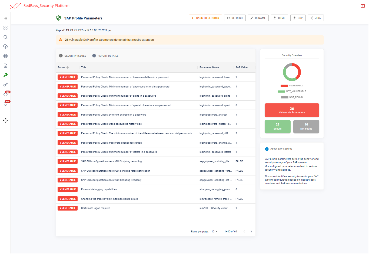369x254 pixels.
Task: Open the dashboard grid icon in sidebar
Action: pos(5,28)
